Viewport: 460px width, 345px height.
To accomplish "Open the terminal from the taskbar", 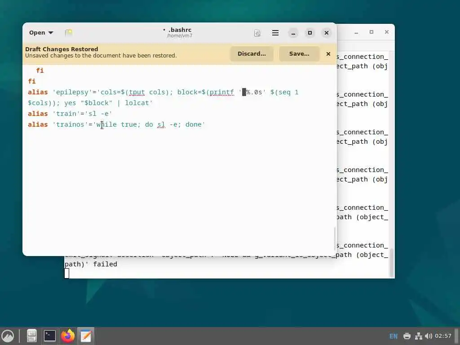I will (49, 336).
